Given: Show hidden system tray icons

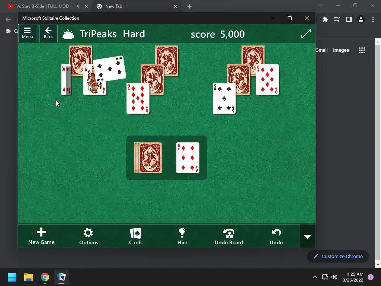Looking at the screenshot, I should tap(314, 277).
